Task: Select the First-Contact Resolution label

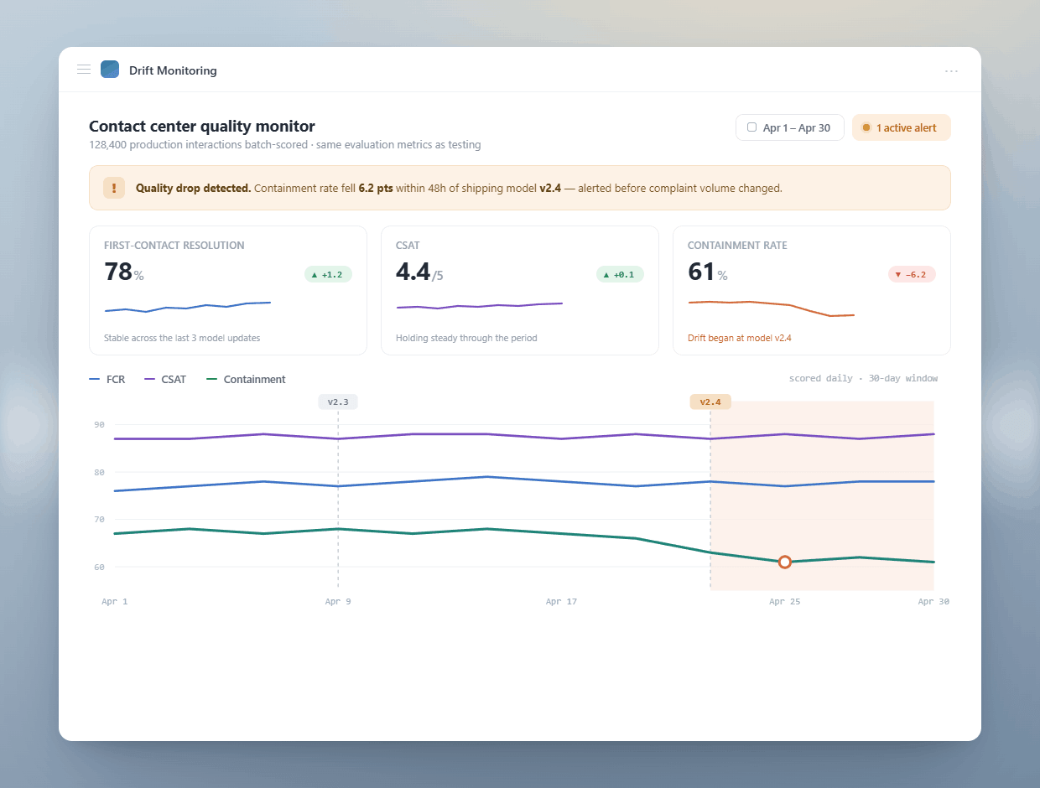Action: [x=174, y=246]
